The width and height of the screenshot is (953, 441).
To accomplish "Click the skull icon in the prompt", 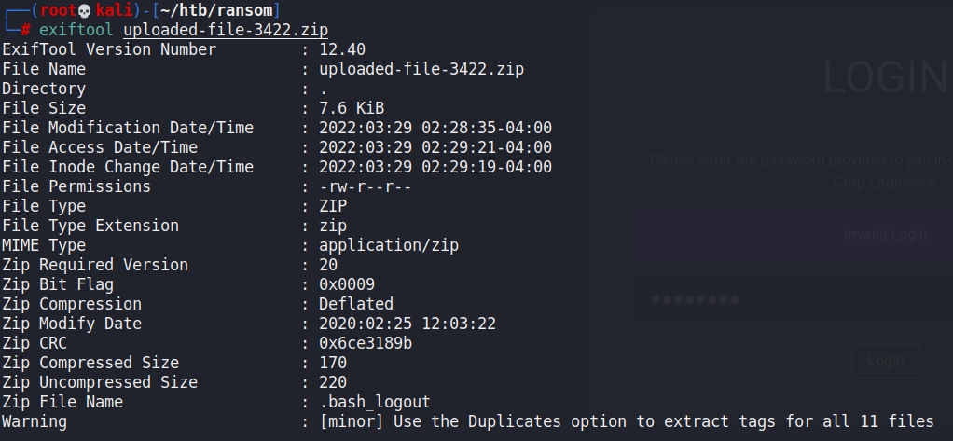I will 83,10.
